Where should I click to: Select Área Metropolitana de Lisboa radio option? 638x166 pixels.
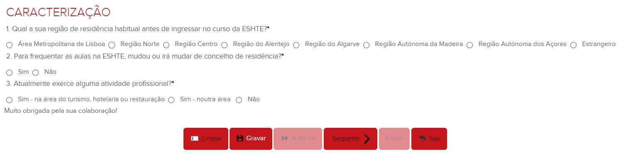pos(10,44)
